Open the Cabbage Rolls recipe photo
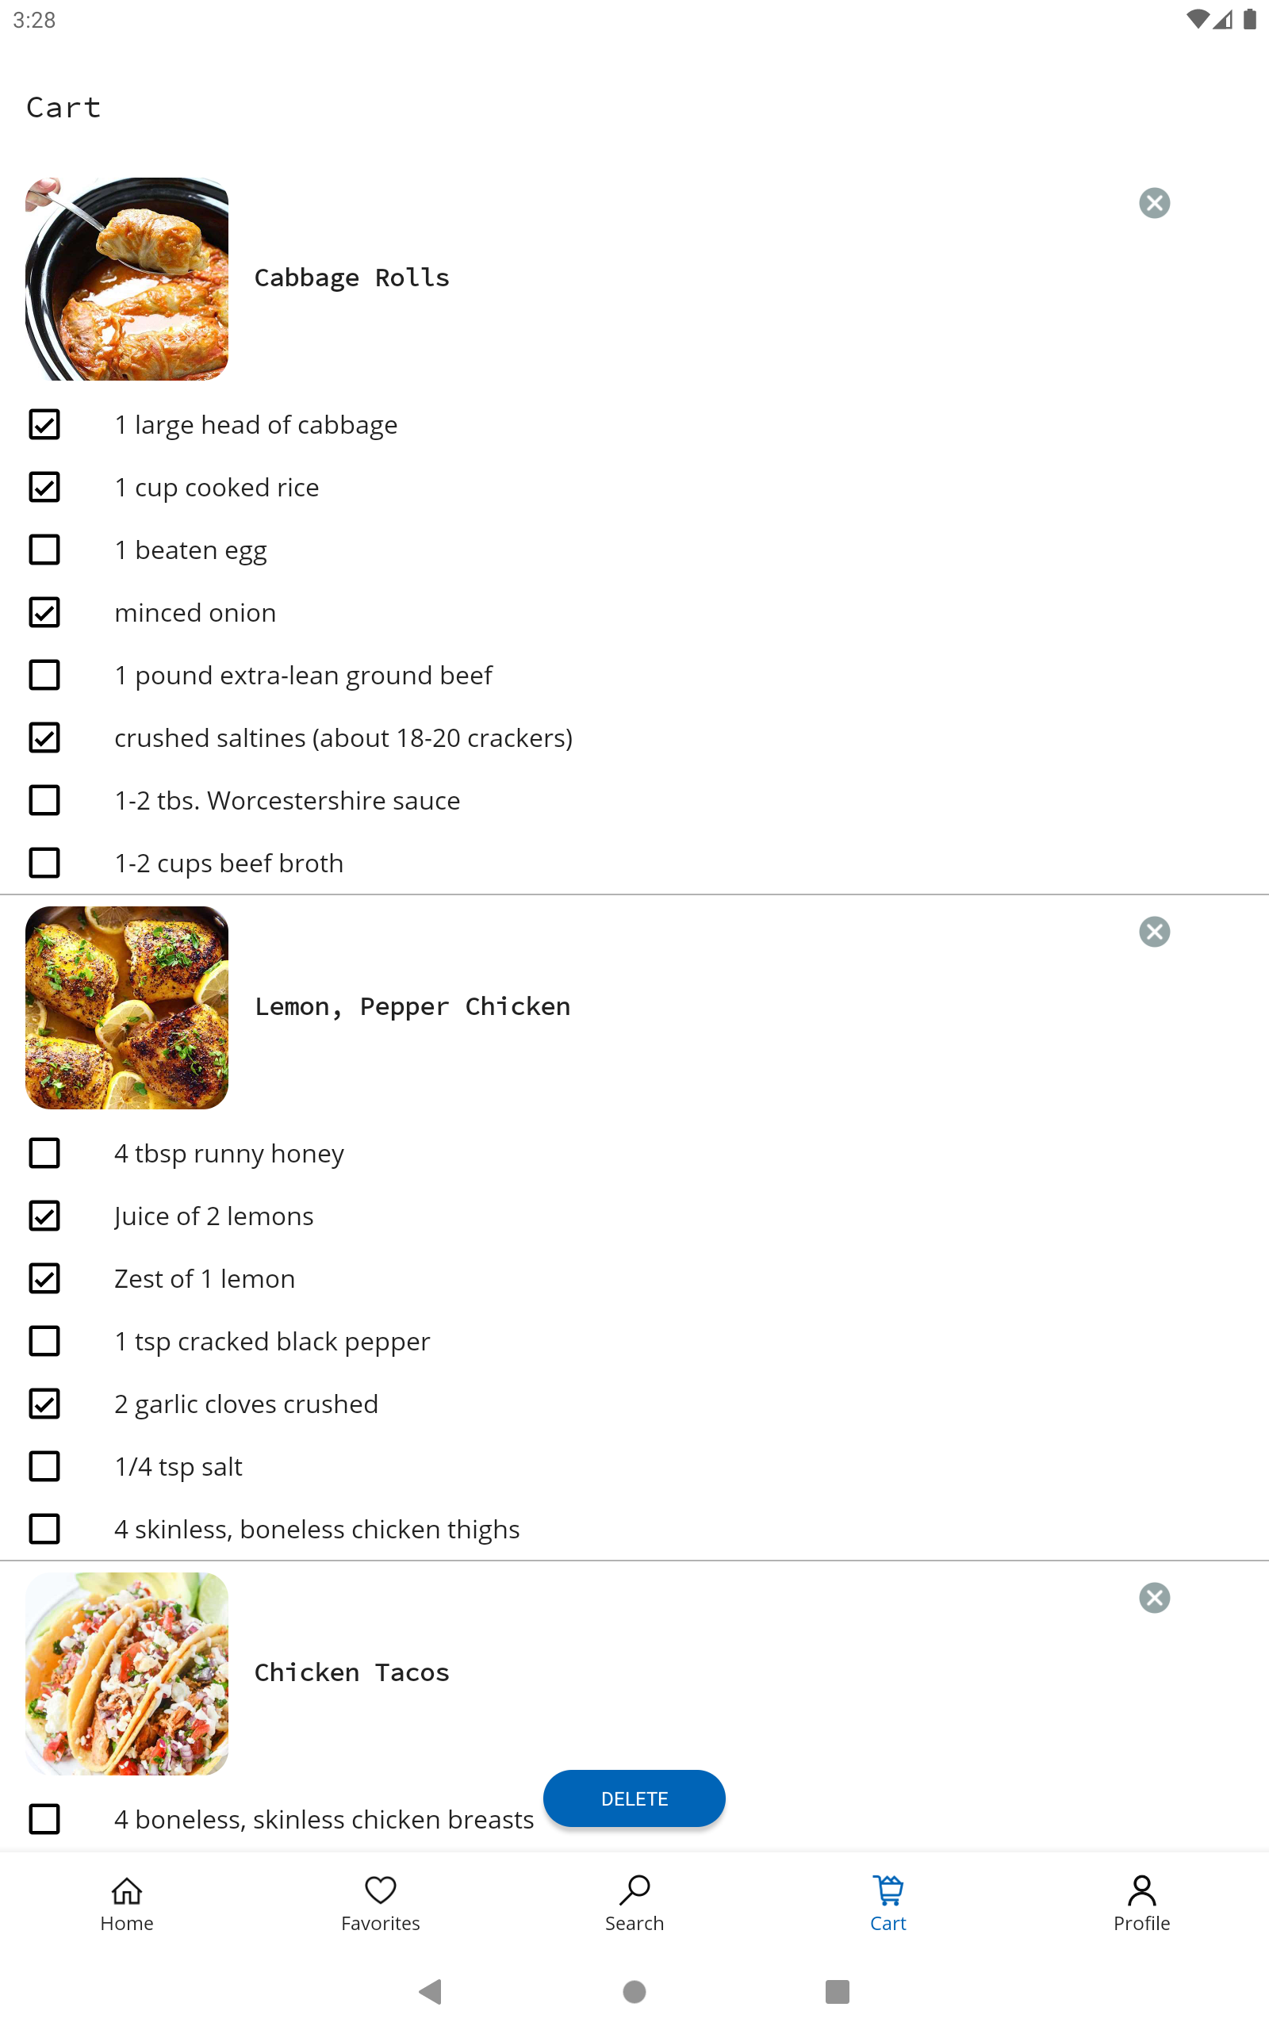This screenshot has height=2030, width=1269. (127, 278)
